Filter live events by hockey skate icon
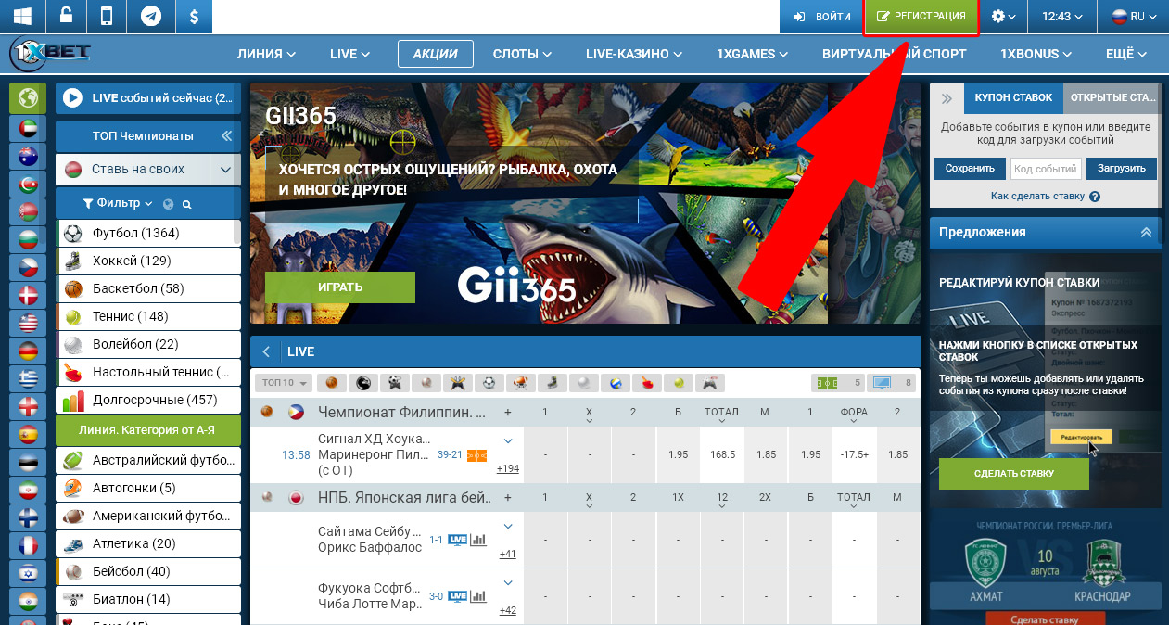Image resolution: width=1169 pixels, height=625 pixels. coord(552,382)
